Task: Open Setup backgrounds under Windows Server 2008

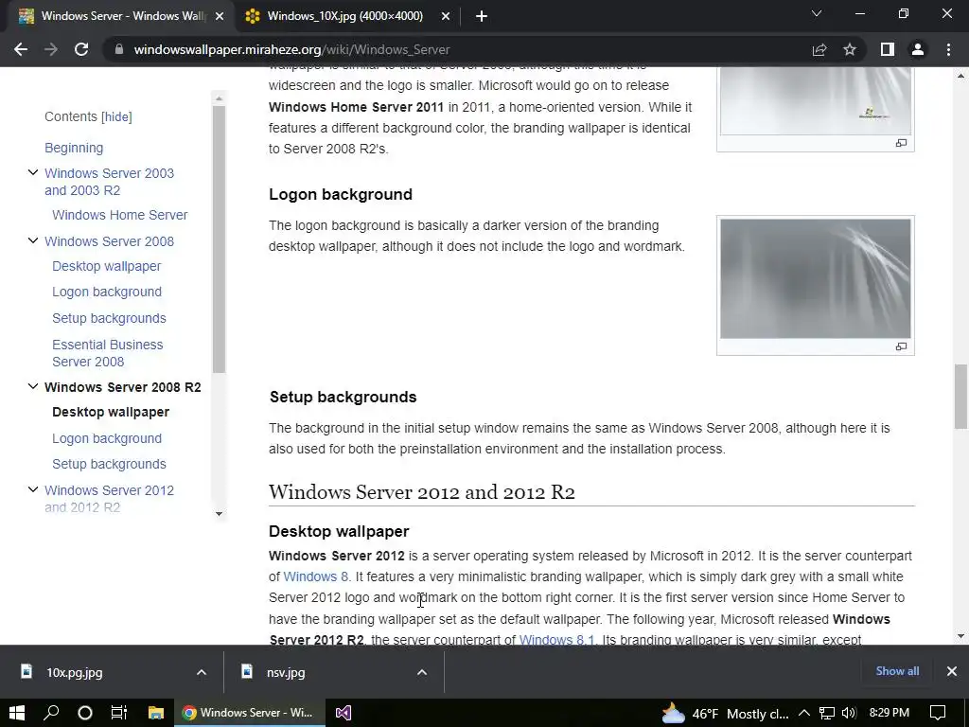Action: tap(109, 318)
